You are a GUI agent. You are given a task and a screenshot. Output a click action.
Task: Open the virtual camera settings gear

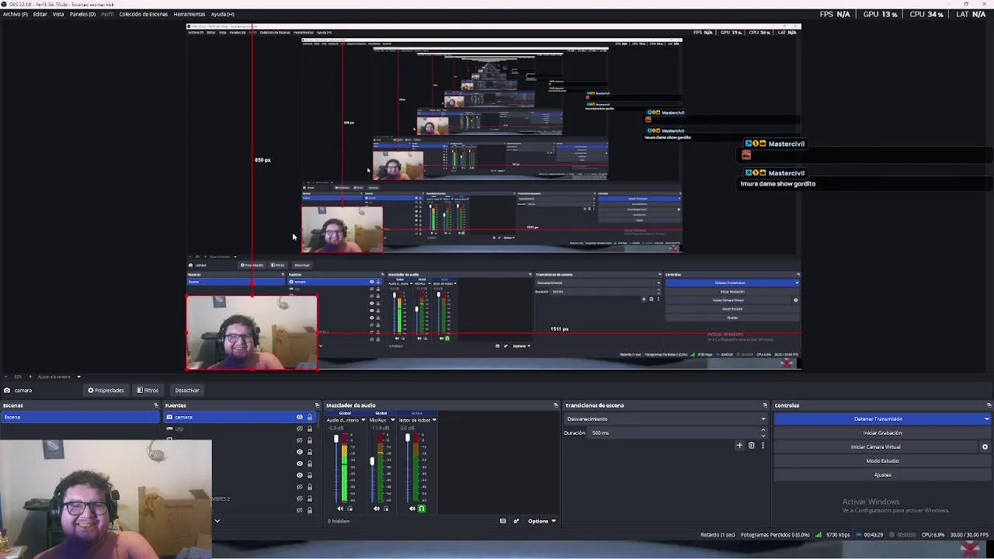(985, 447)
